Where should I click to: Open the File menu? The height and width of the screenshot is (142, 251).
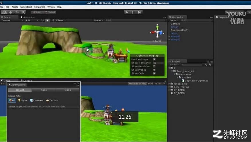(x=2, y=7)
